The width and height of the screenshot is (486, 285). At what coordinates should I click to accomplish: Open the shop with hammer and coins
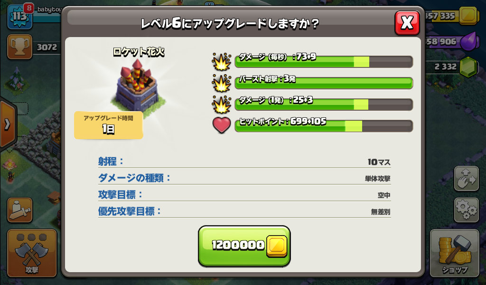tap(454, 253)
